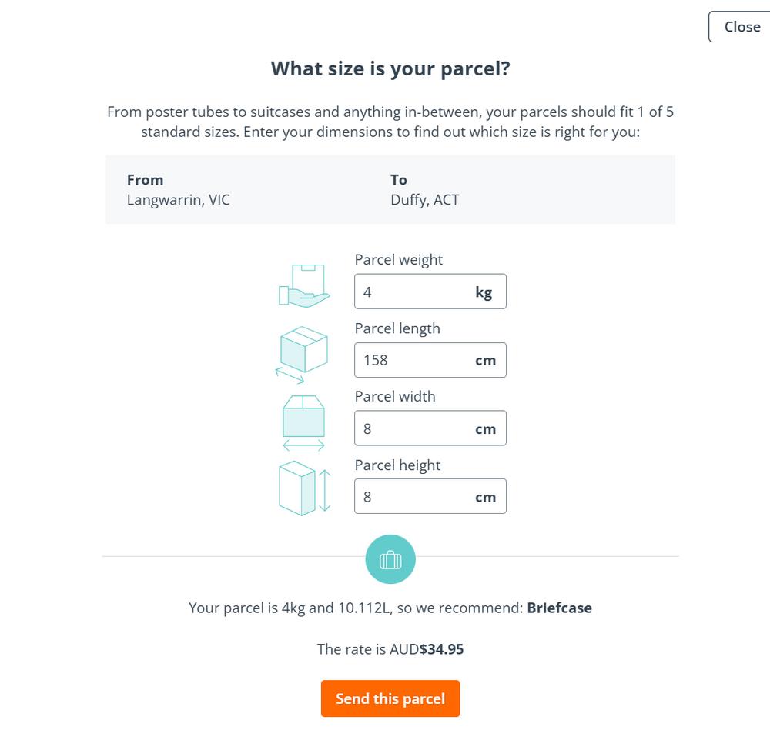Select the Parcel height input field
Image resolution: width=770 pixels, height=740 pixels.
point(430,497)
